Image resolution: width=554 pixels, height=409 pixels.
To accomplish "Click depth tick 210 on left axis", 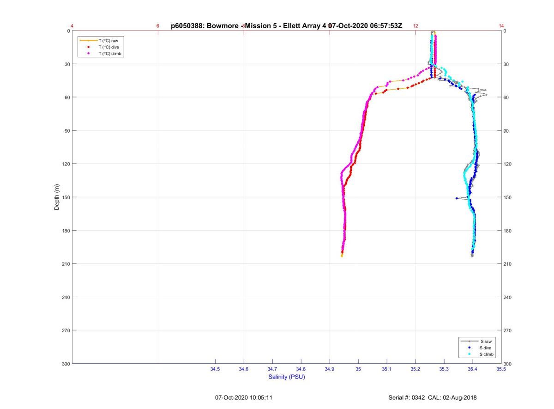I will [66, 264].
